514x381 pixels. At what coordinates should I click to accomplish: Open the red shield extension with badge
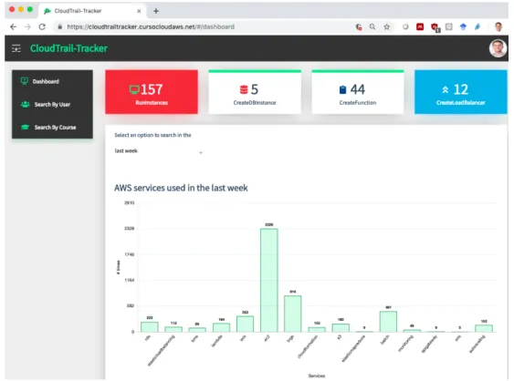435,27
